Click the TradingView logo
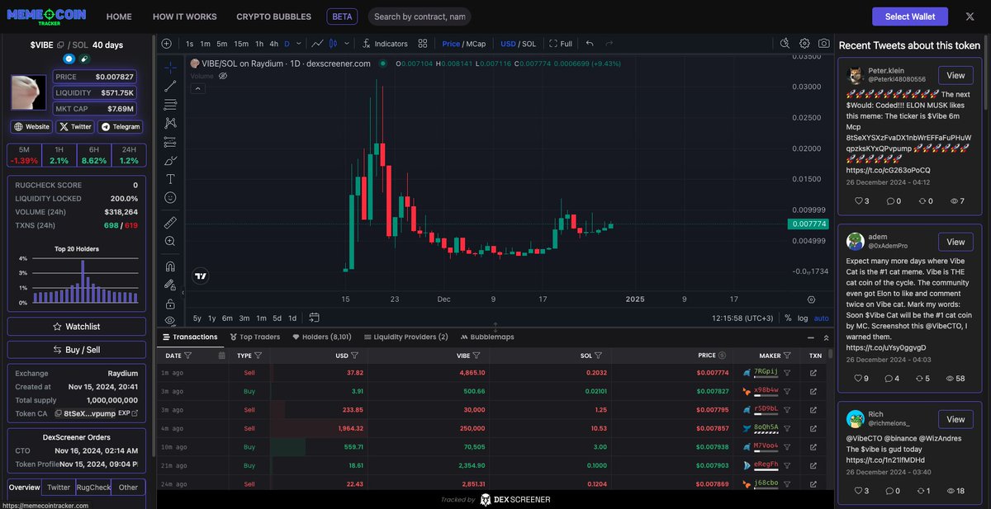The width and height of the screenshot is (991, 509). coord(200,276)
